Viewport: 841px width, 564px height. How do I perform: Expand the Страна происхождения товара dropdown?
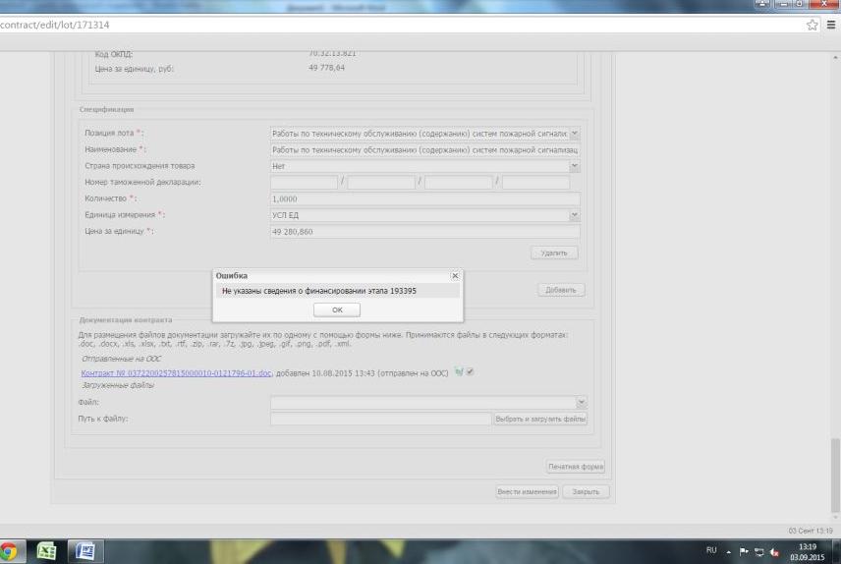[x=575, y=166]
